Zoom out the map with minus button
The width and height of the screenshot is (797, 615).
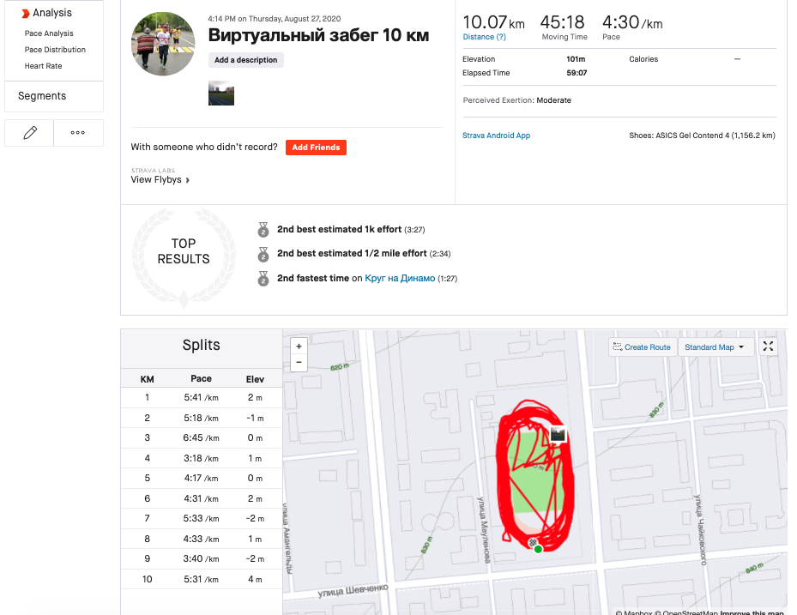coord(299,362)
